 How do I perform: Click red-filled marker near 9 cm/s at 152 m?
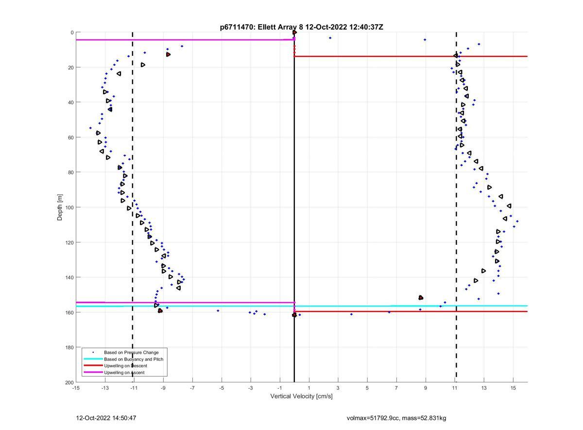[x=421, y=297]
